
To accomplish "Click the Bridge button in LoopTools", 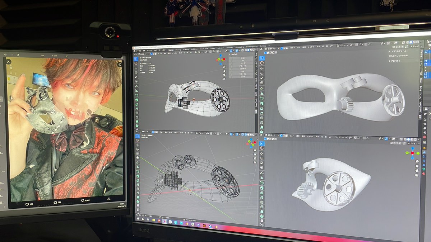I will pos(243,58).
